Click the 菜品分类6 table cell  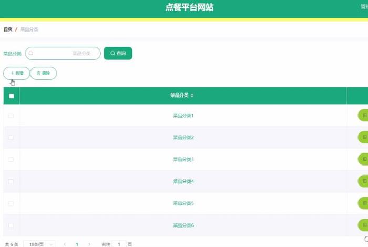click(183, 225)
